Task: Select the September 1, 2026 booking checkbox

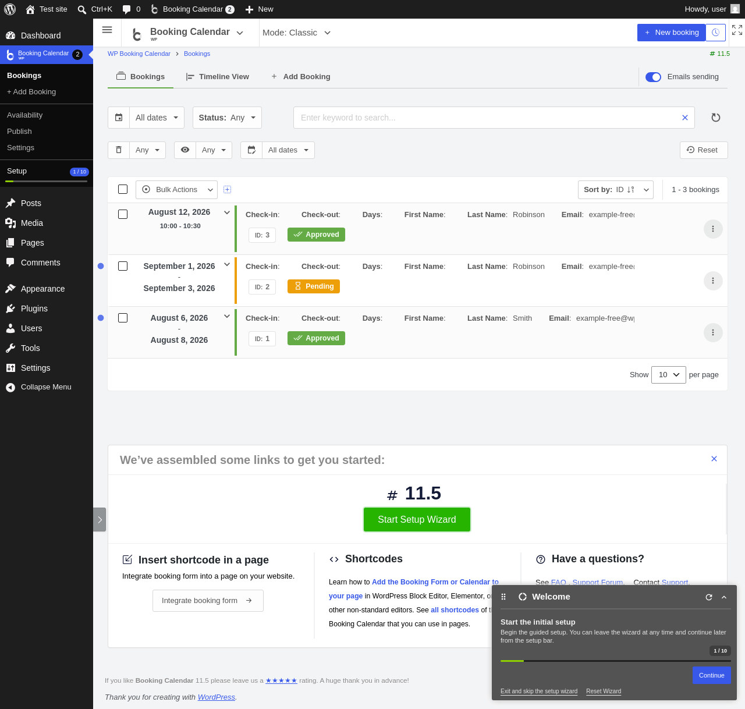Action: (123, 266)
